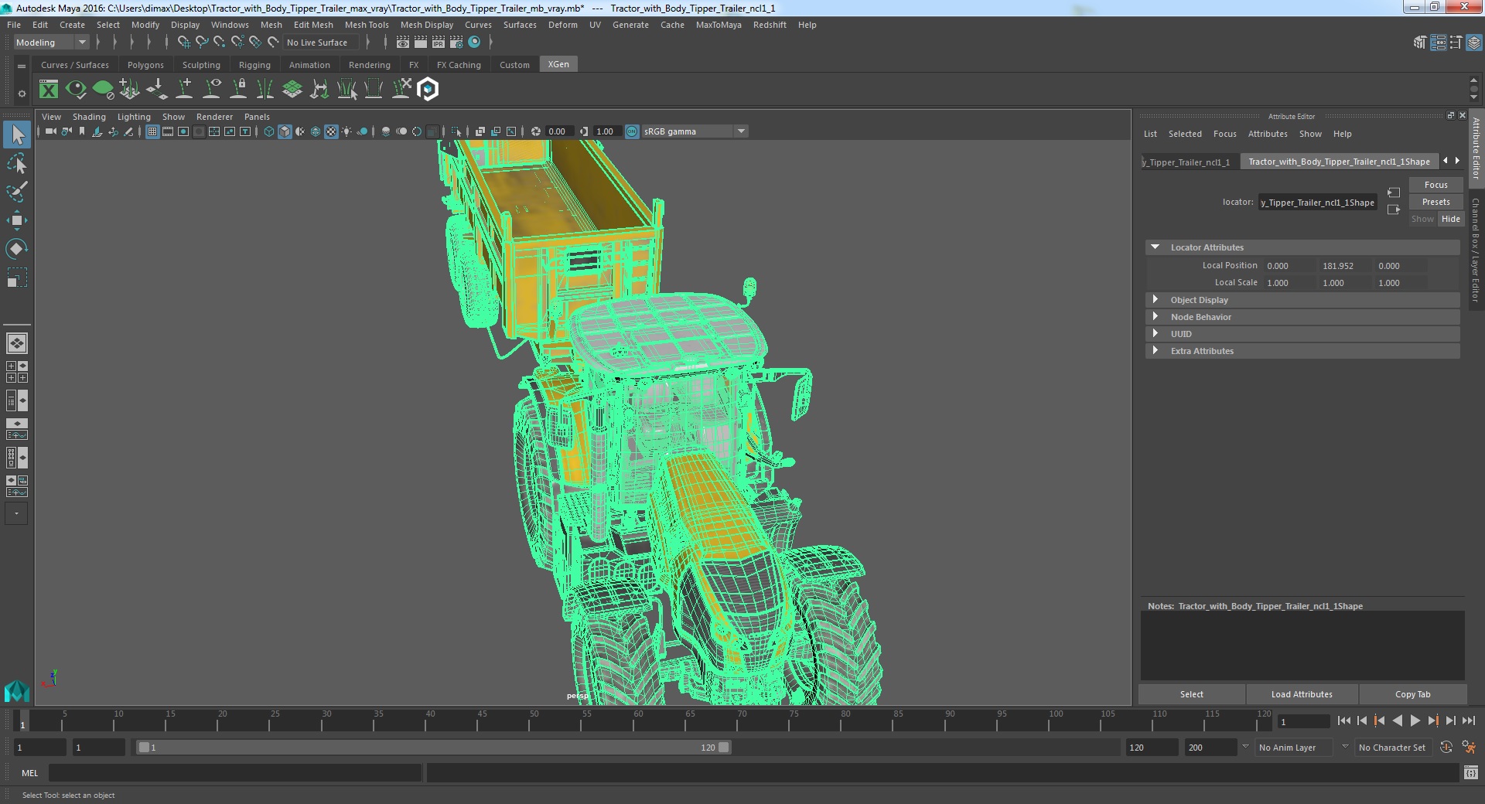Toggle the viewport grid display
1485x804 pixels.
click(x=152, y=131)
